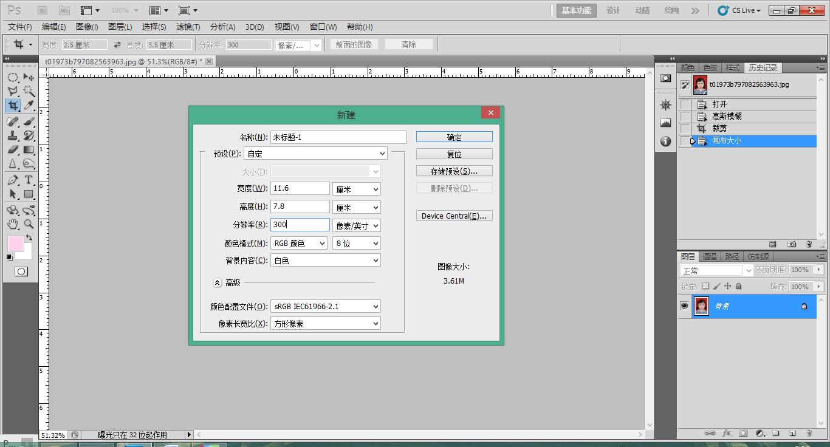Select the Hand tool
The image size is (830, 447).
tap(12, 224)
